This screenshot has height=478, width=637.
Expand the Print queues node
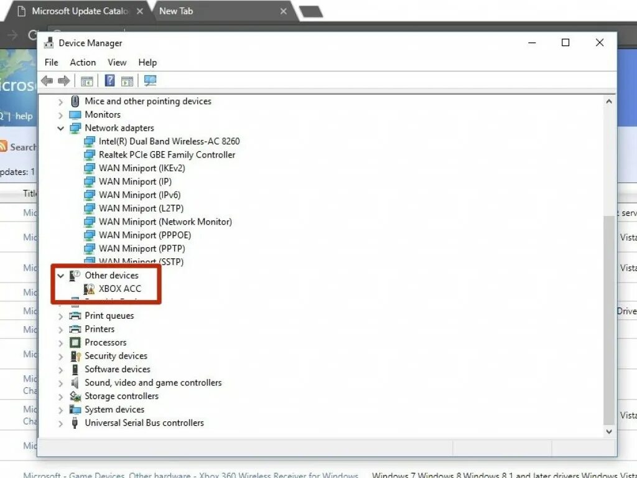click(x=60, y=316)
